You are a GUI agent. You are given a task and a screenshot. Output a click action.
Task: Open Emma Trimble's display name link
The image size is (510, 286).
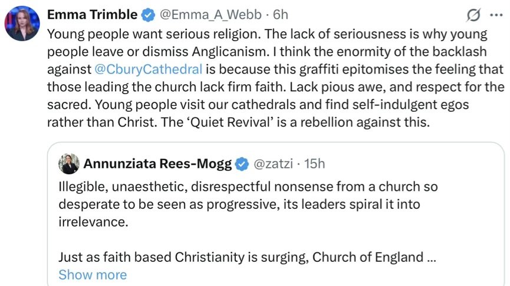tap(93, 15)
